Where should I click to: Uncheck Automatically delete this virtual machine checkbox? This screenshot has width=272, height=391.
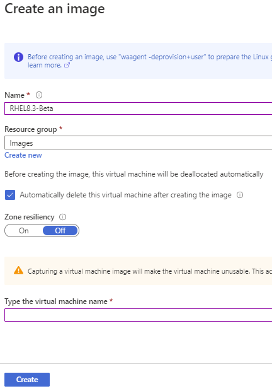pyautogui.click(x=10, y=195)
